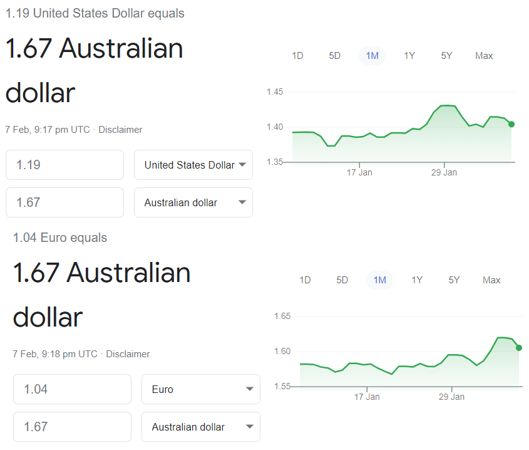The width and height of the screenshot is (529, 450).
Task: Select the 1D range on USD chart
Action: point(297,56)
